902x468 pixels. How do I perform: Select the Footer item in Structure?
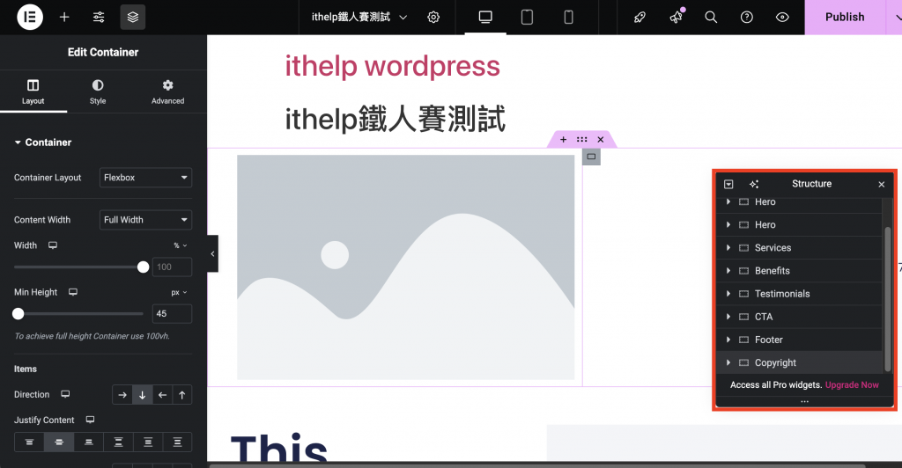pyautogui.click(x=799, y=340)
